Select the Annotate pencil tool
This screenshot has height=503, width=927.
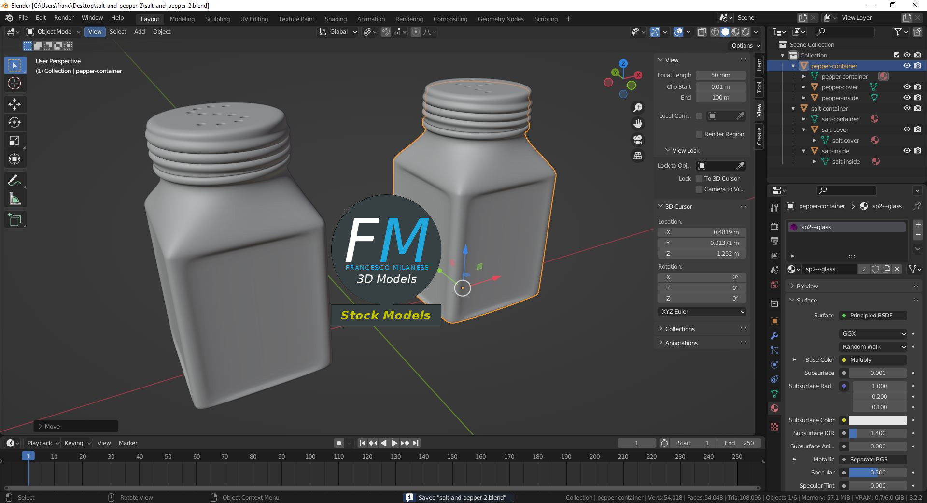(x=14, y=180)
